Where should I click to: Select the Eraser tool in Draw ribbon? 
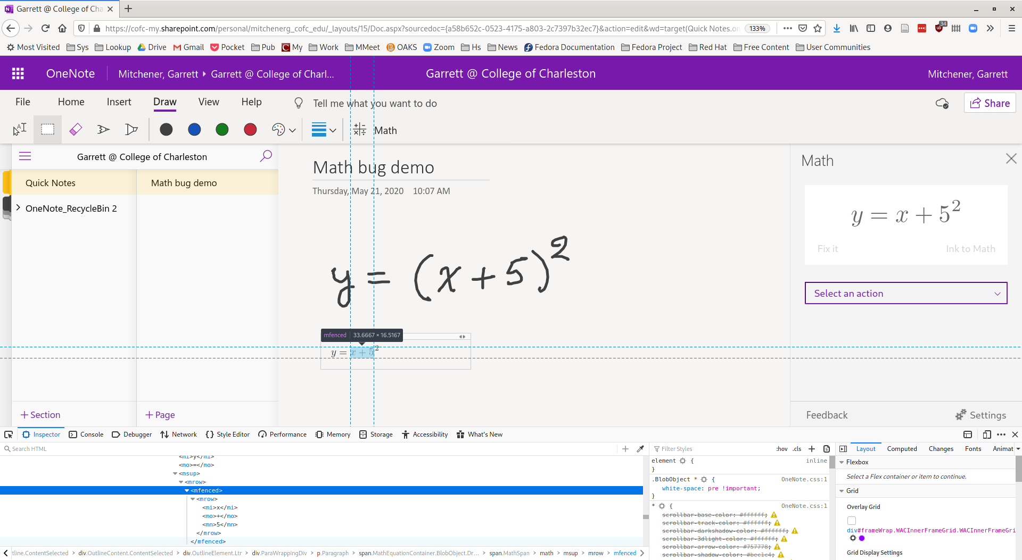pyautogui.click(x=76, y=129)
